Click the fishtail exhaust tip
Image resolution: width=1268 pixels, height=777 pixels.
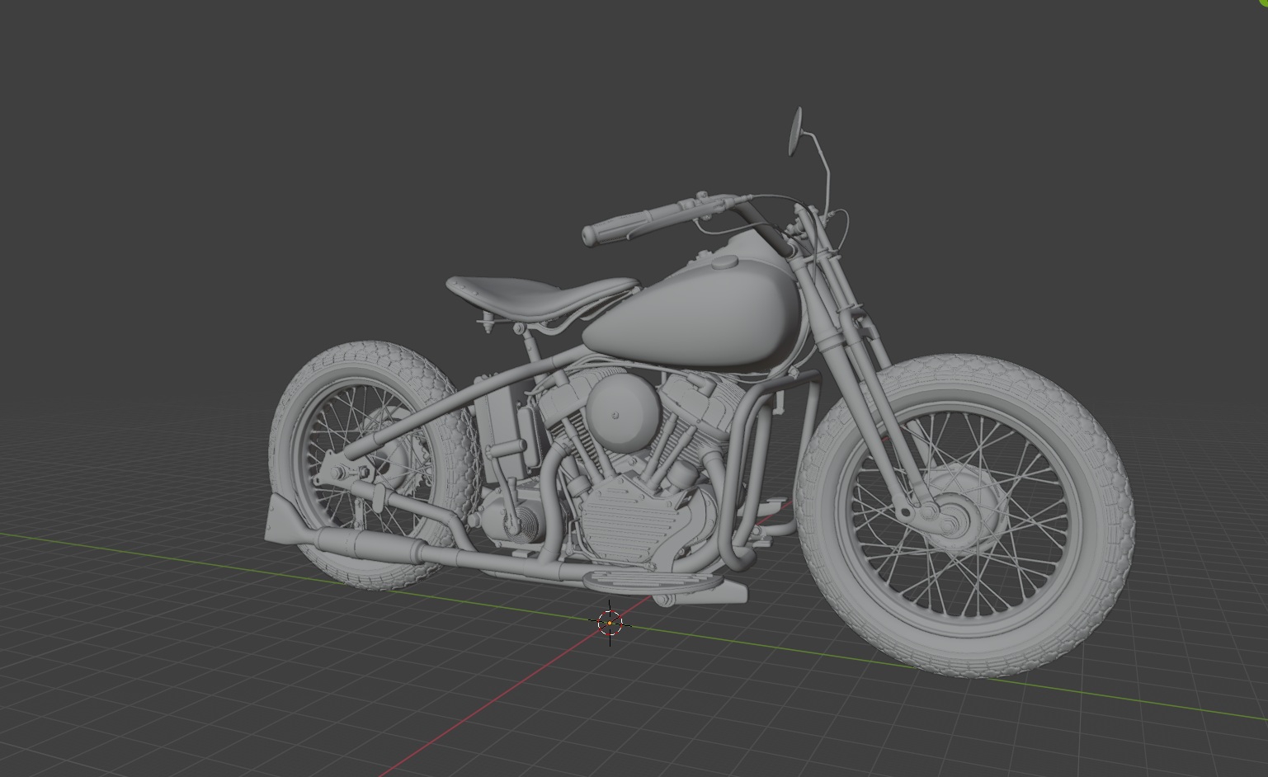click(289, 520)
